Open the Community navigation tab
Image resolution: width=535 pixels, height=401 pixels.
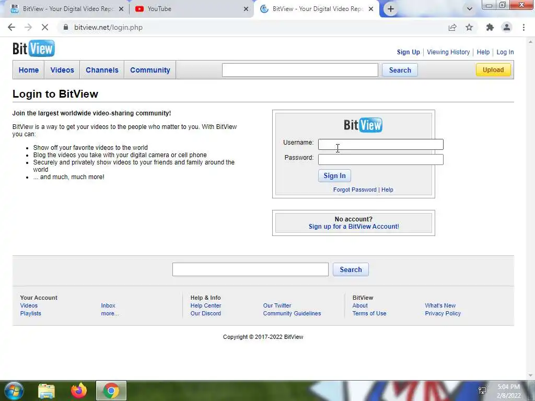coord(150,70)
